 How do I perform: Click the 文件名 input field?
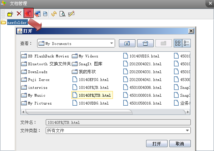(118, 122)
